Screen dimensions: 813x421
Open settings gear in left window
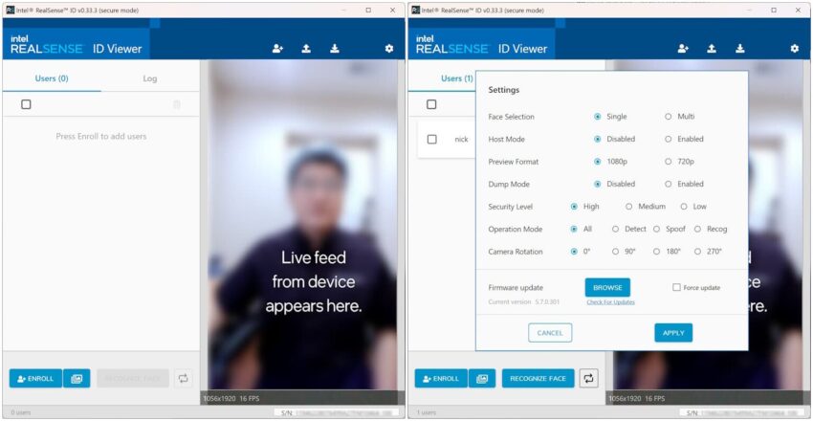point(389,49)
